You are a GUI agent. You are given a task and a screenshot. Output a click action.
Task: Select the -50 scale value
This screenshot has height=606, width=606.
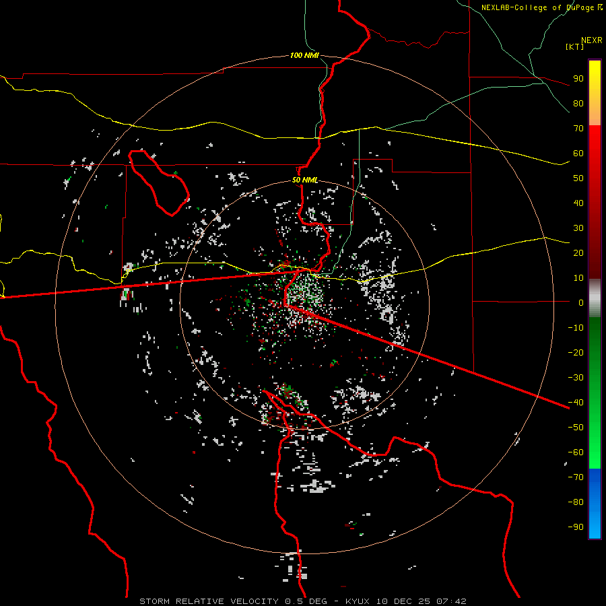click(576, 427)
